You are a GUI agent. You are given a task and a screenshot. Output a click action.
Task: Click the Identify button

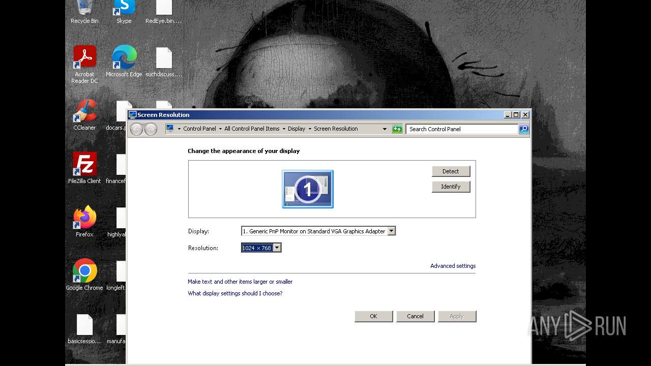[451, 187]
